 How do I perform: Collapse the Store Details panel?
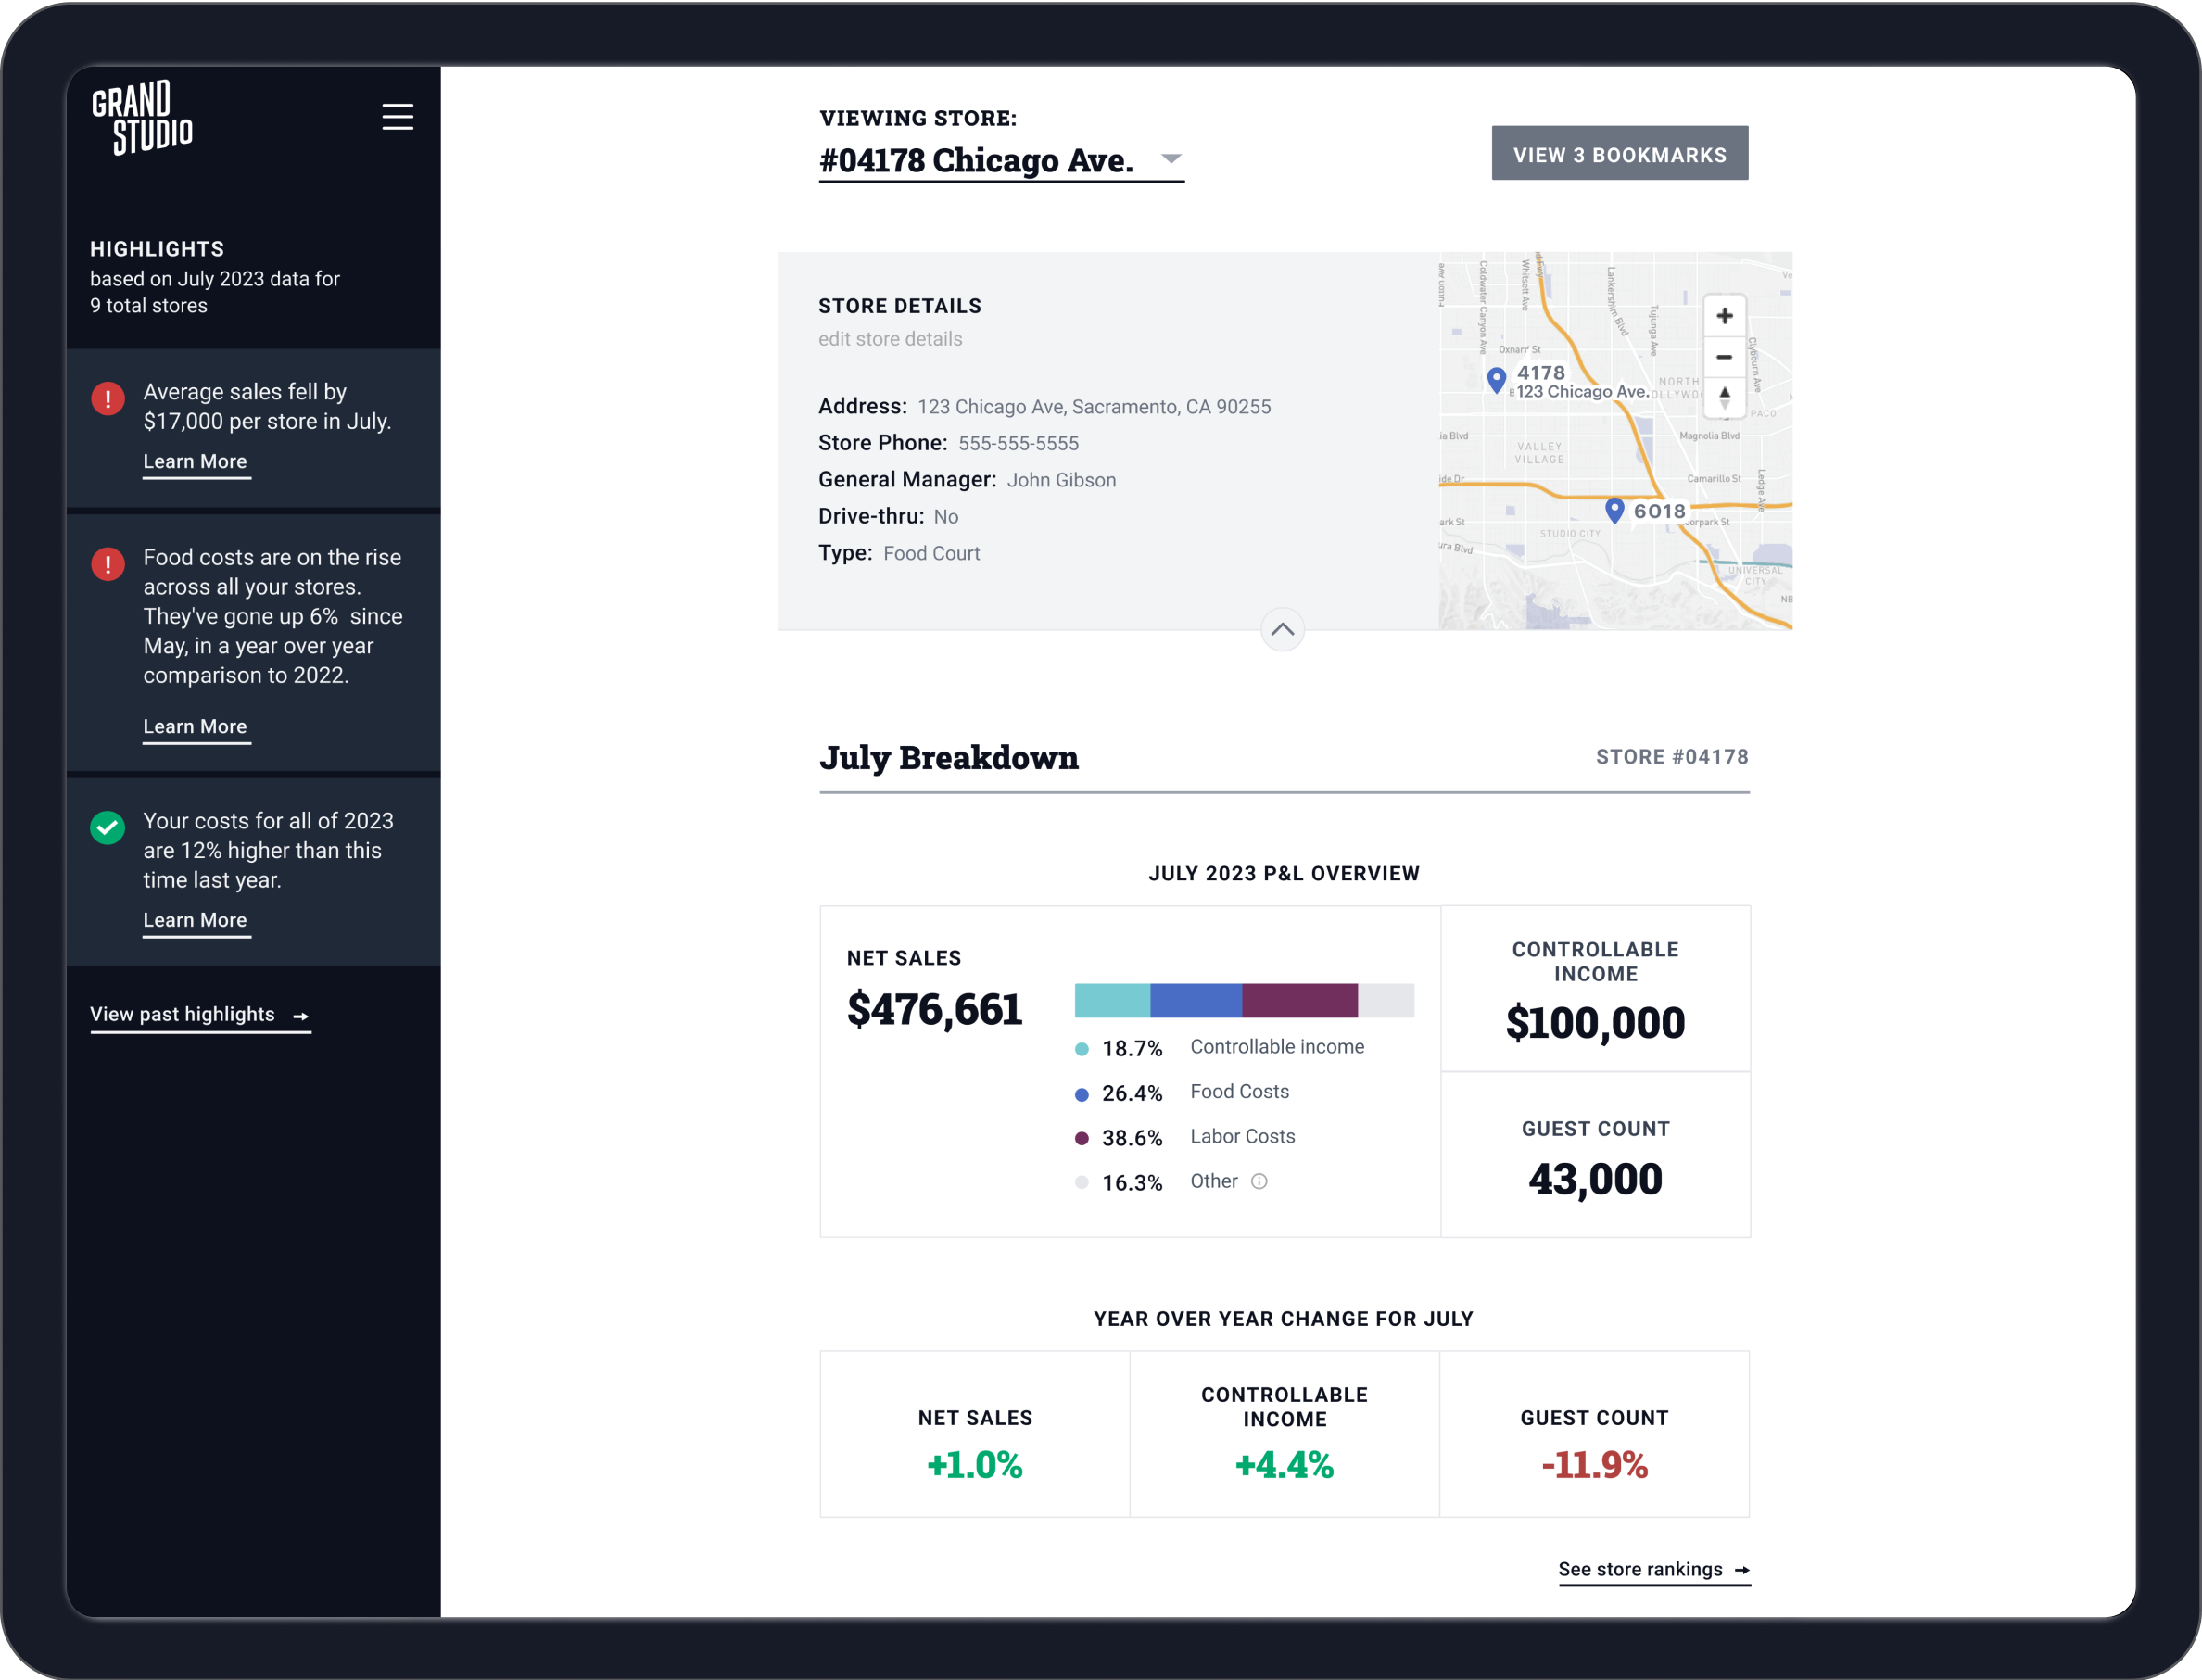coord(1282,629)
